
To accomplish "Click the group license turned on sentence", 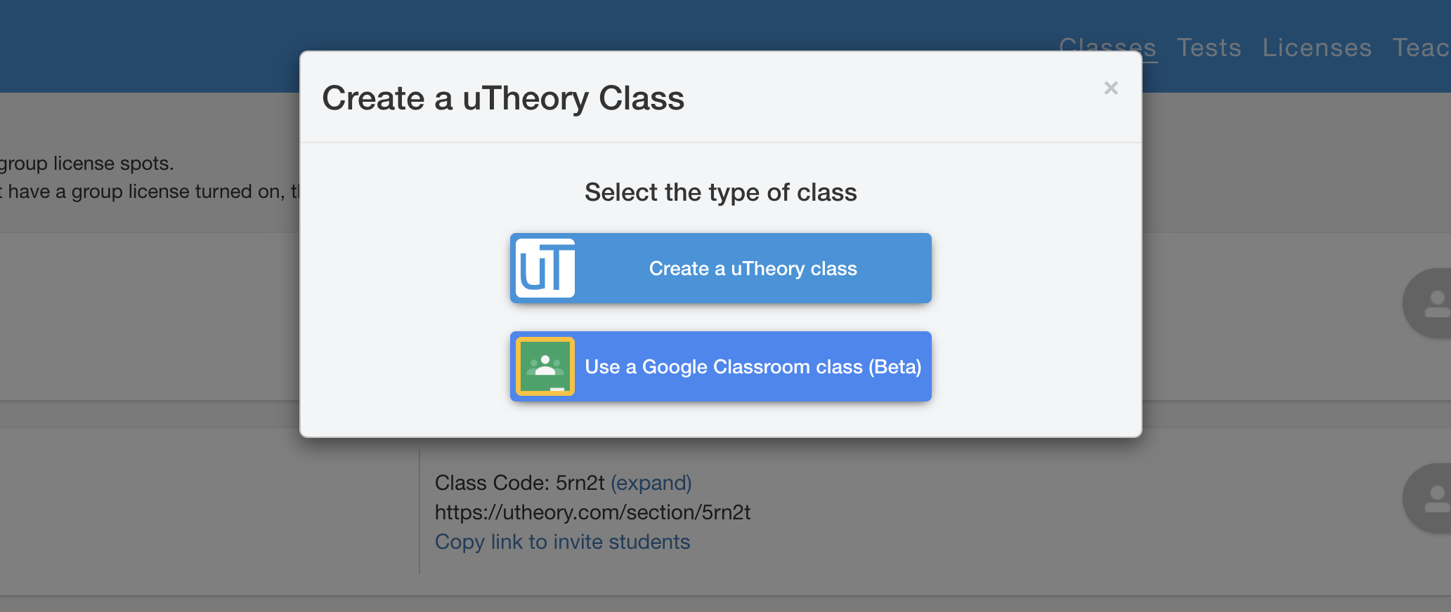I will pyautogui.click(x=149, y=192).
